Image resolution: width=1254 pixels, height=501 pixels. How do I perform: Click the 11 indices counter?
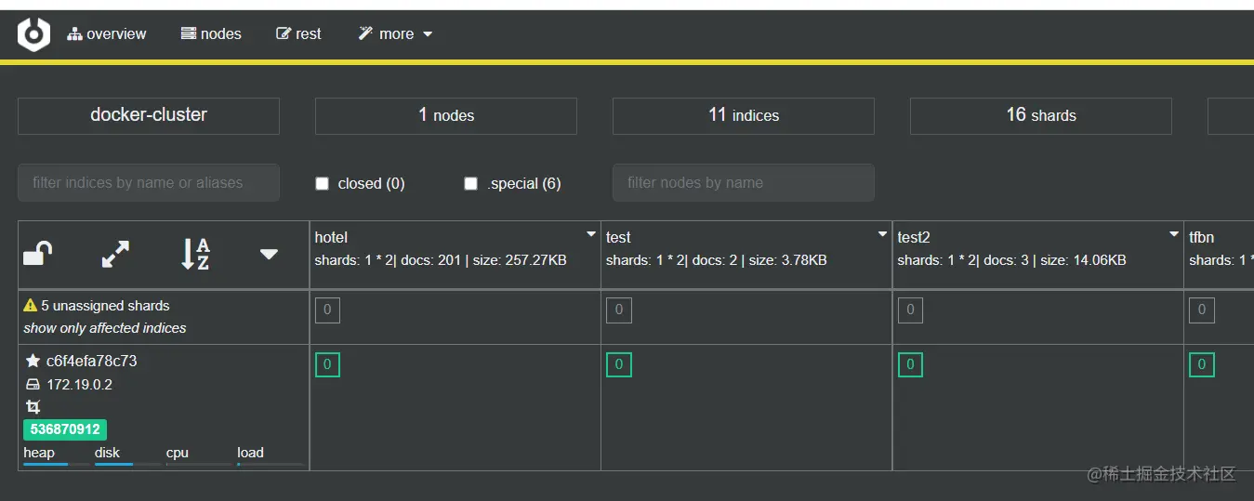[744, 115]
